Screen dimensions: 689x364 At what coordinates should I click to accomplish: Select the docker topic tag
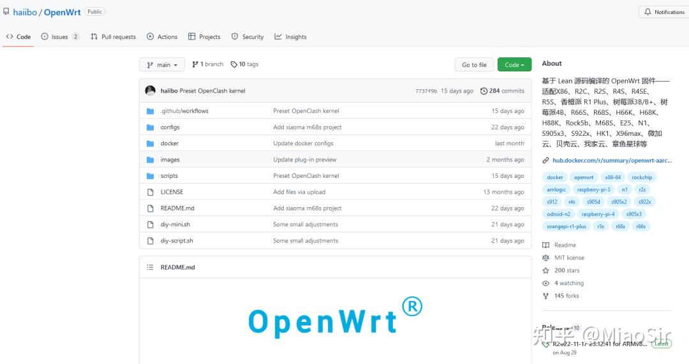point(555,177)
